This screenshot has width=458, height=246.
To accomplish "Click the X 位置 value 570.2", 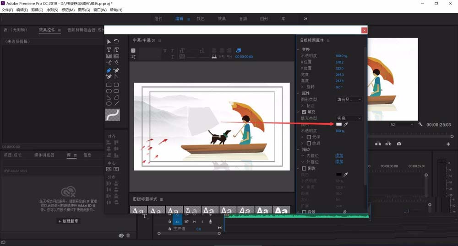I will [339, 62].
